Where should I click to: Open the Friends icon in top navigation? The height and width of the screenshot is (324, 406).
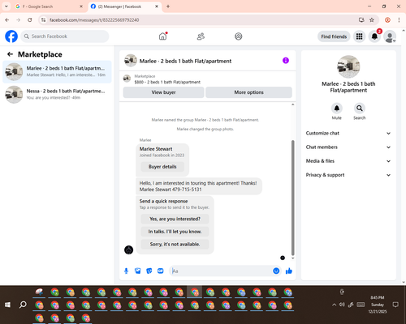pos(201,36)
